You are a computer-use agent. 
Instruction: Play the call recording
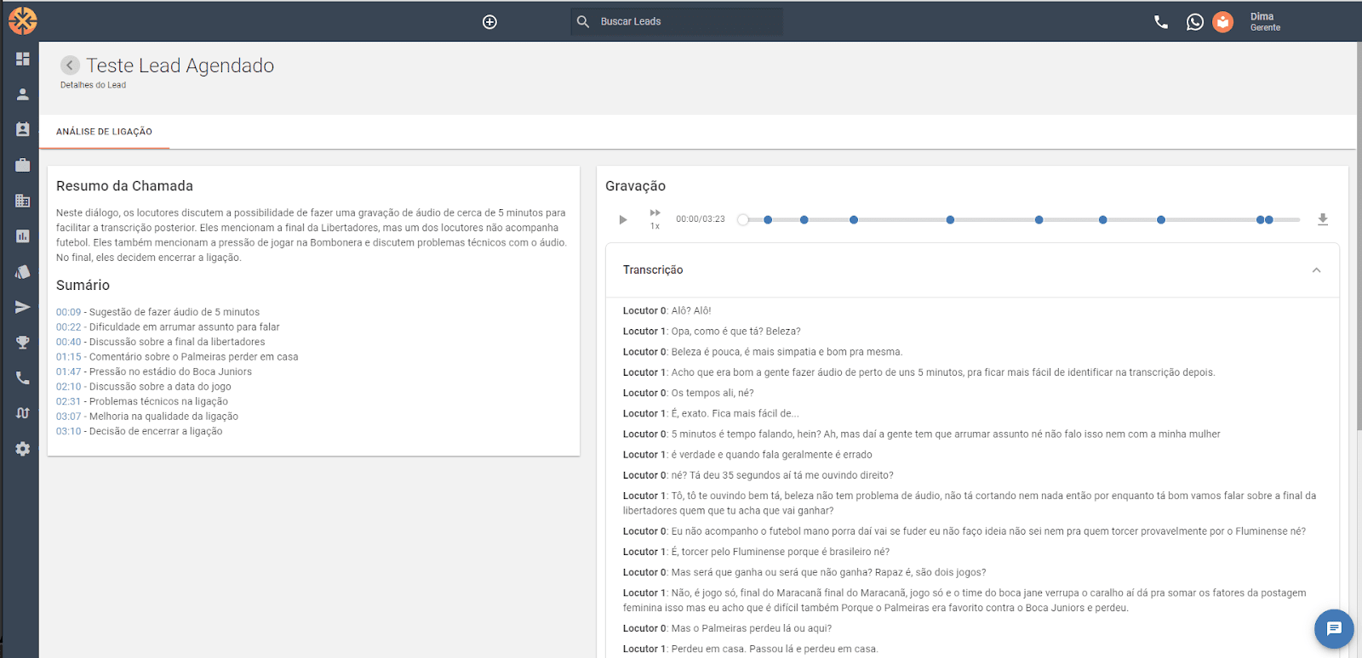coord(623,219)
